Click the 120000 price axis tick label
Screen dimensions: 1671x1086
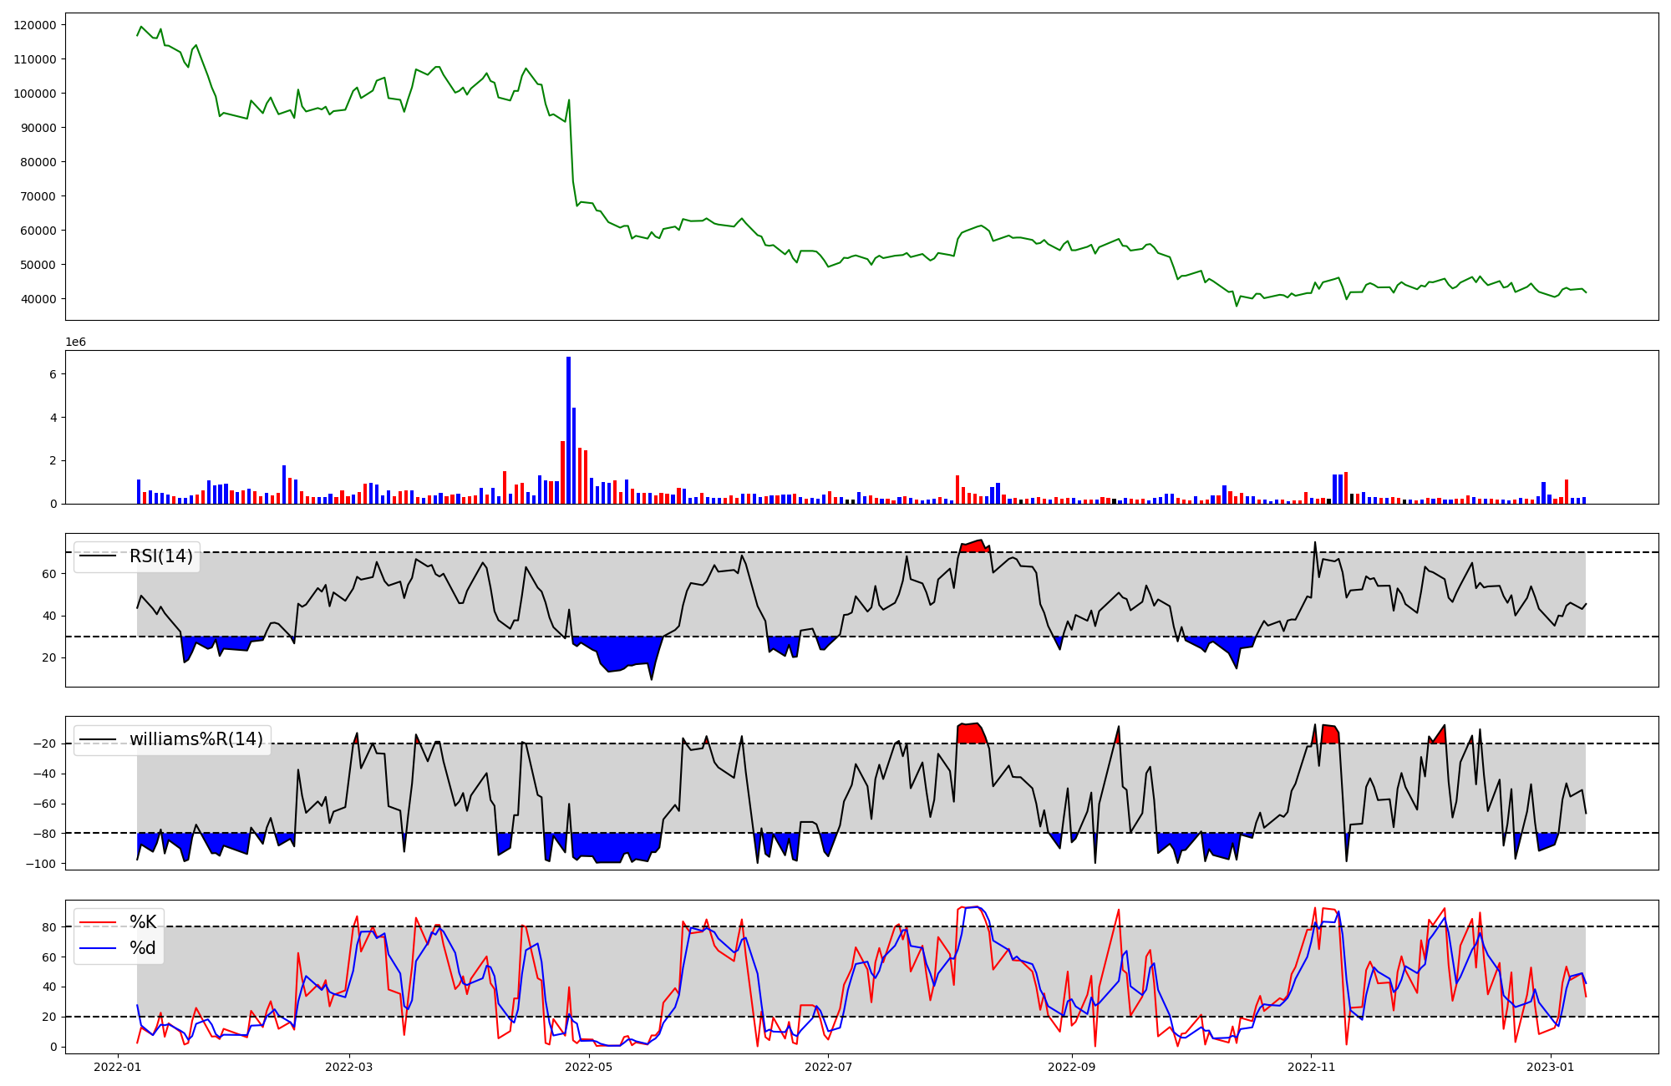click(35, 25)
